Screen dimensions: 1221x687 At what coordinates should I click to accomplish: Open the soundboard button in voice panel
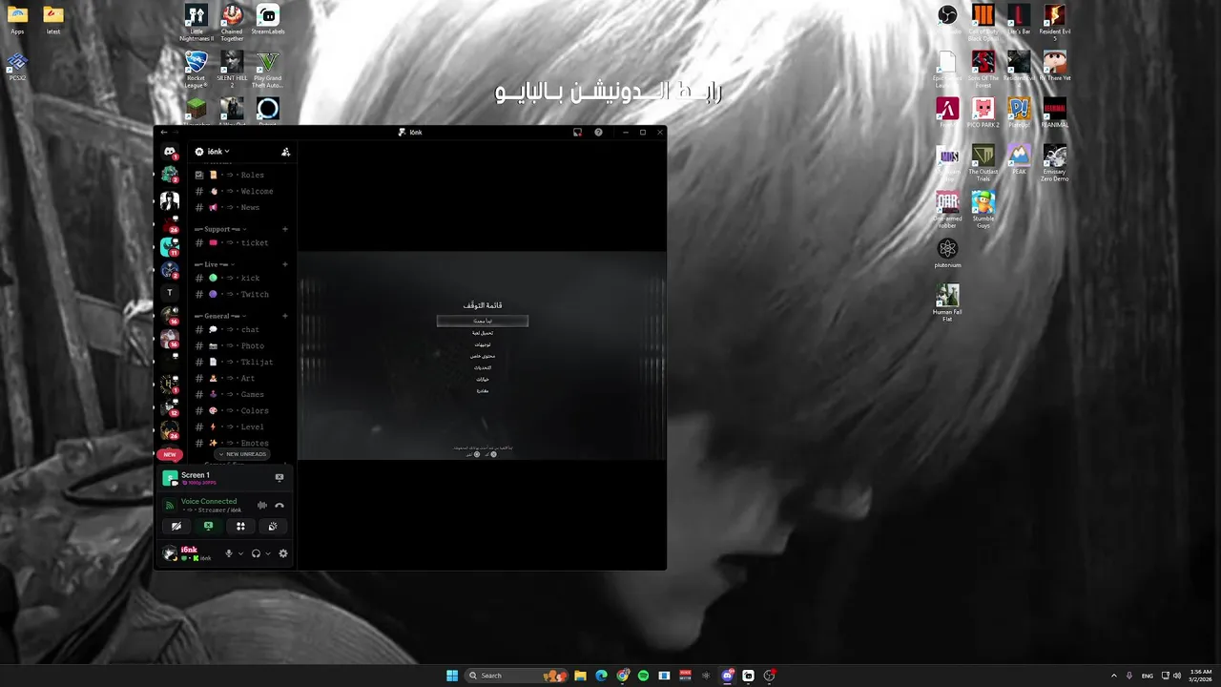273,526
